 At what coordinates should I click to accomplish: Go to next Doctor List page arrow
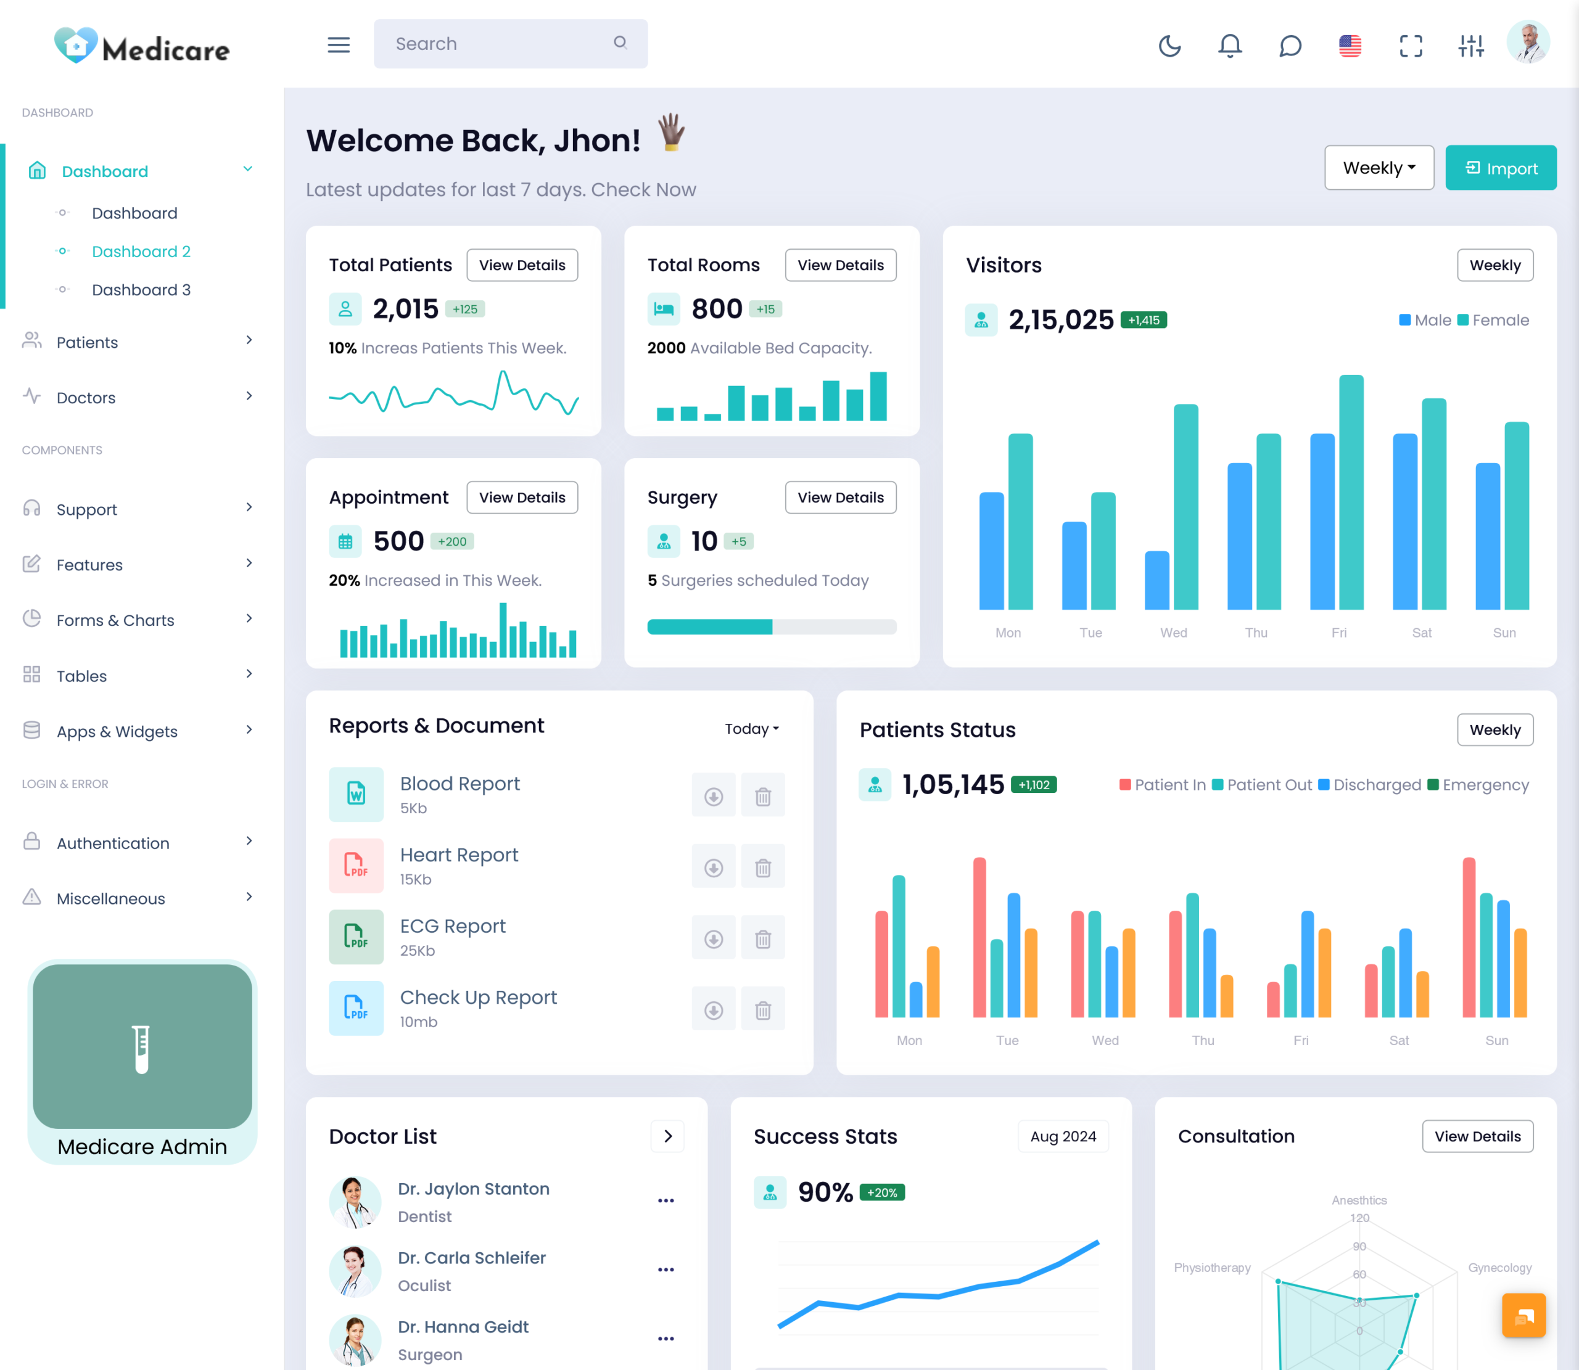[x=667, y=1136]
